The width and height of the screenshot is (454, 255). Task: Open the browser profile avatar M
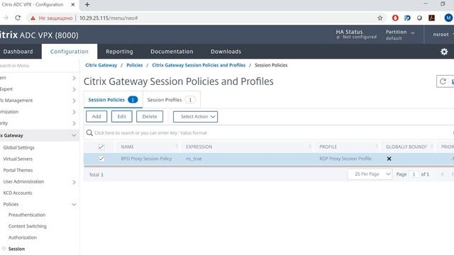(448, 18)
